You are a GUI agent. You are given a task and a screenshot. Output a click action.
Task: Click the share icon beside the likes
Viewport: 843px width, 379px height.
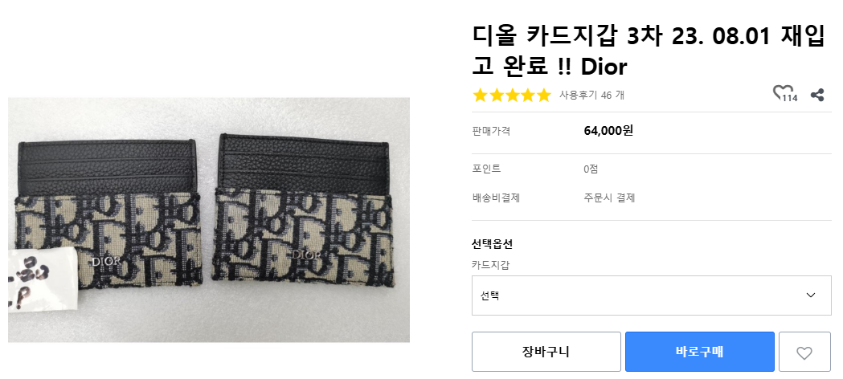click(817, 95)
